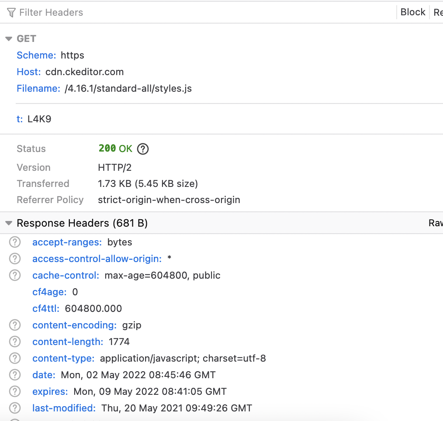Select the cf4ttl header name

(45, 308)
